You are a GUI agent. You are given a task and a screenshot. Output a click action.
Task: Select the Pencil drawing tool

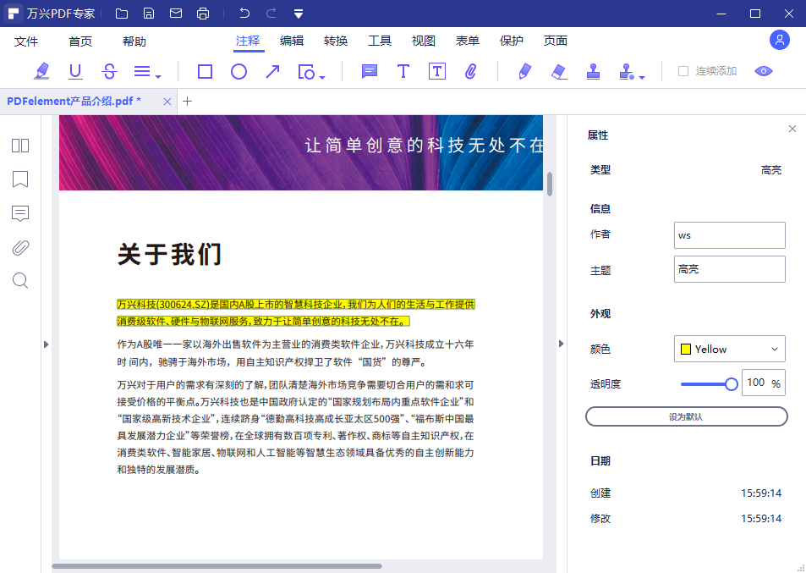[524, 71]
